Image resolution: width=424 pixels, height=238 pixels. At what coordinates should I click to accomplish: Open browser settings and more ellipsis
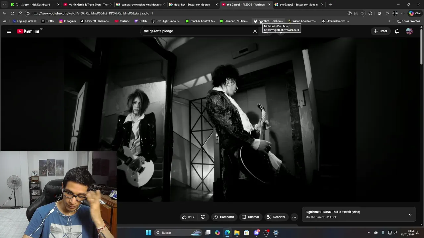coord(403,13)
